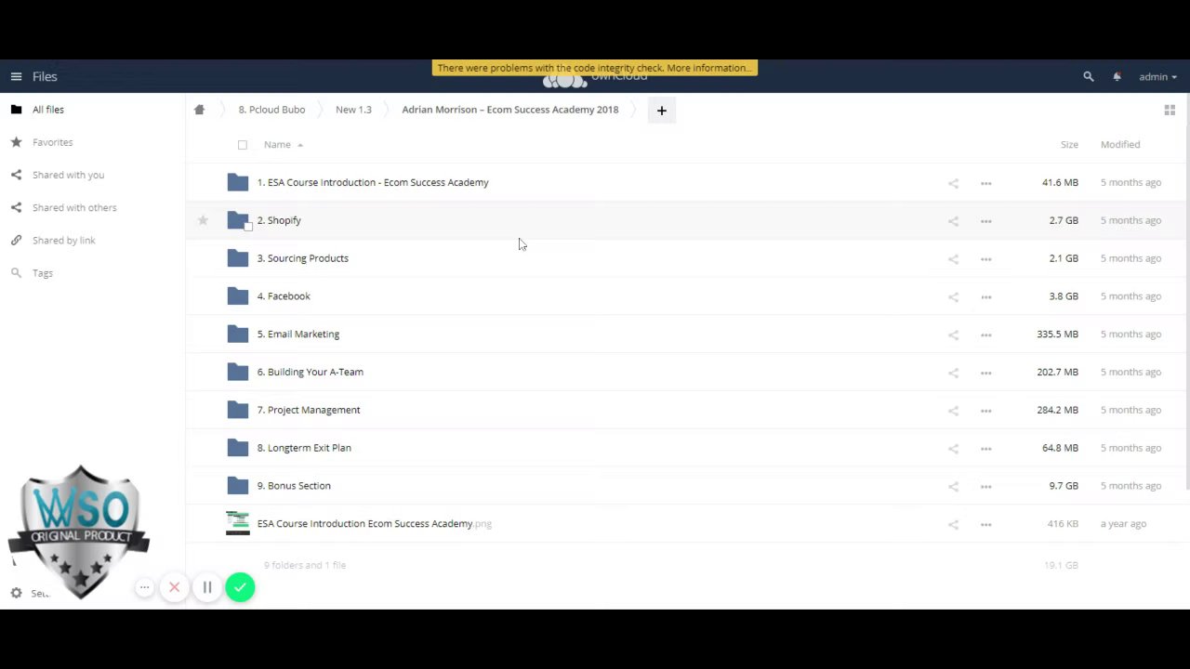This screenshot has width=1190, height=669.
Task: Sort the list by the Size column
Action: (x=1069, y=144)
